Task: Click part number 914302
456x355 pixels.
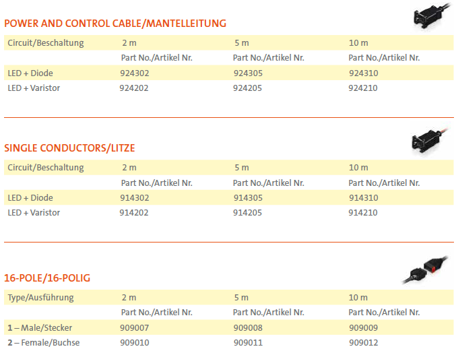Action: point(134,198)
